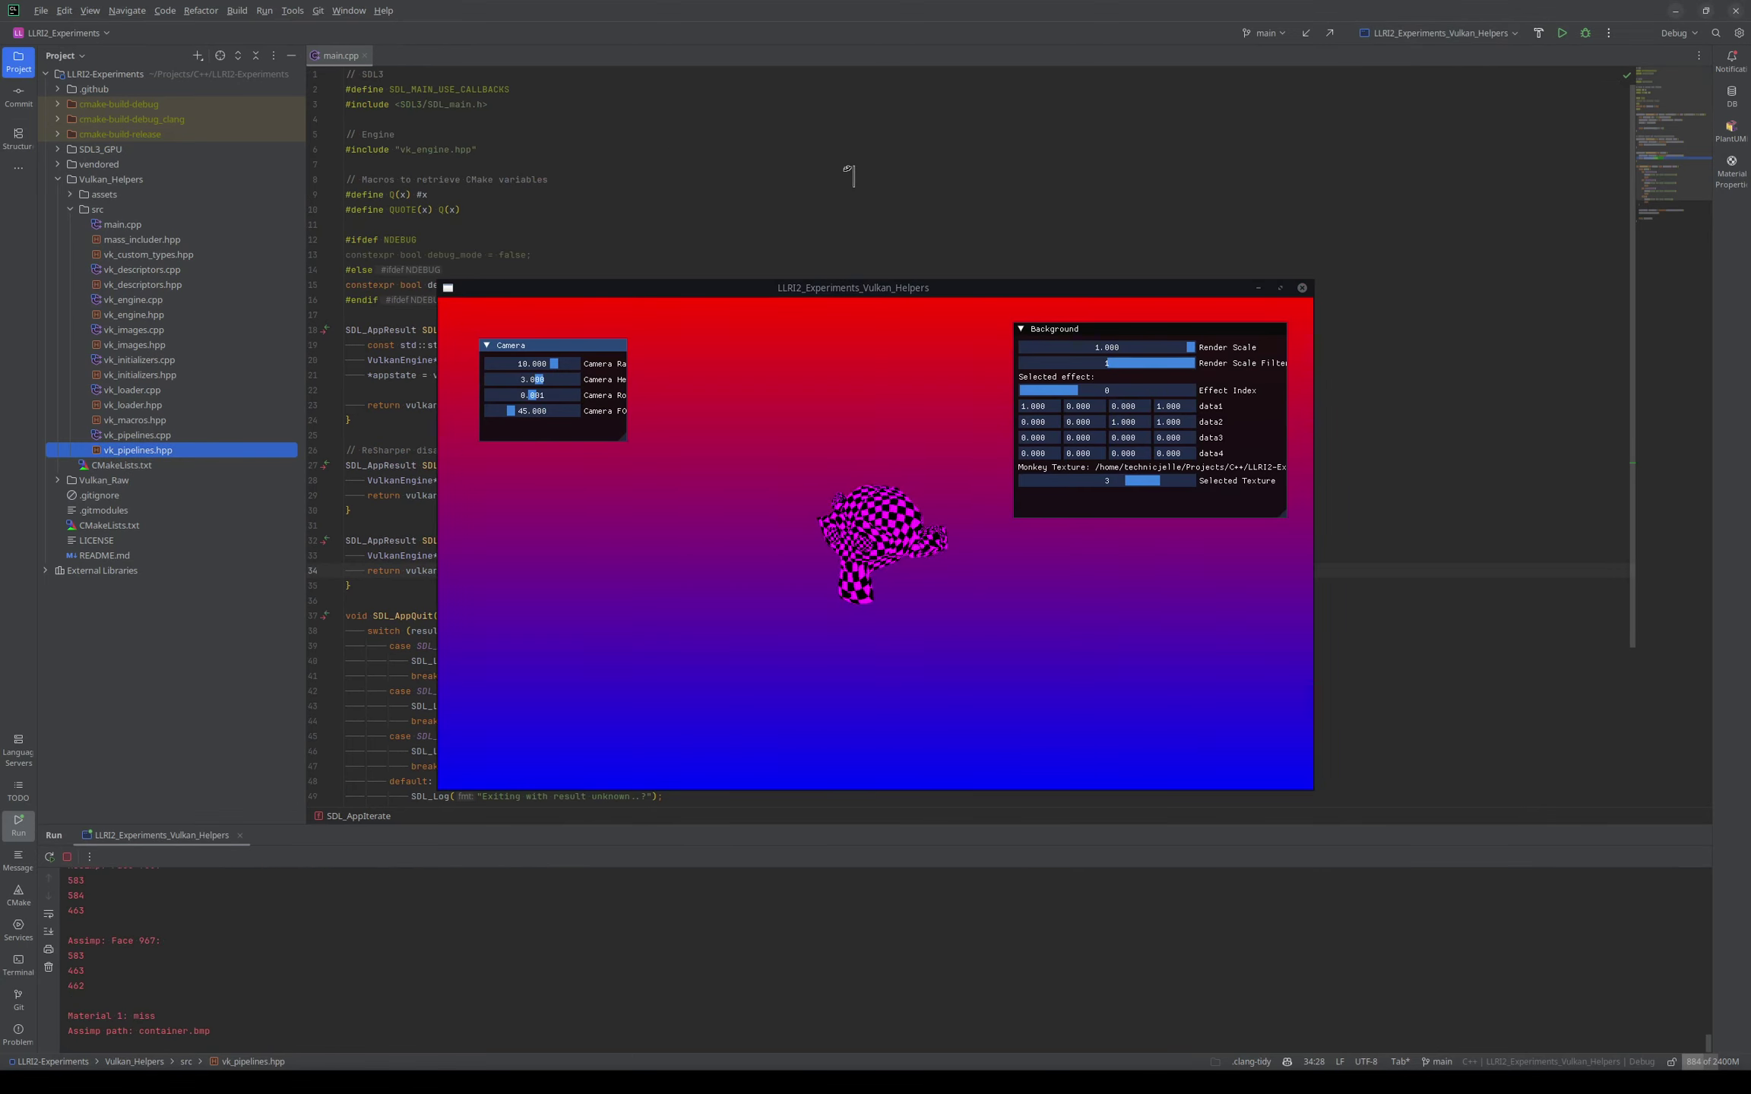This screenshot has width=1751, height=1094.
Task: Start the Debug bug icon
Action: tap(1585, 33)
